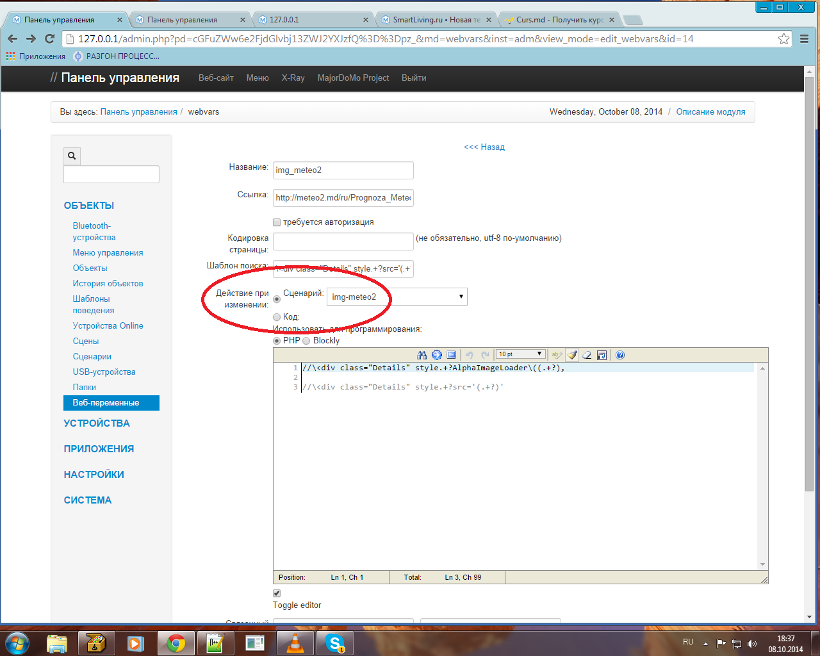Open MajorDoMo Project in top navigation
The height and width of the screenshot is (656, 820).
353,78
